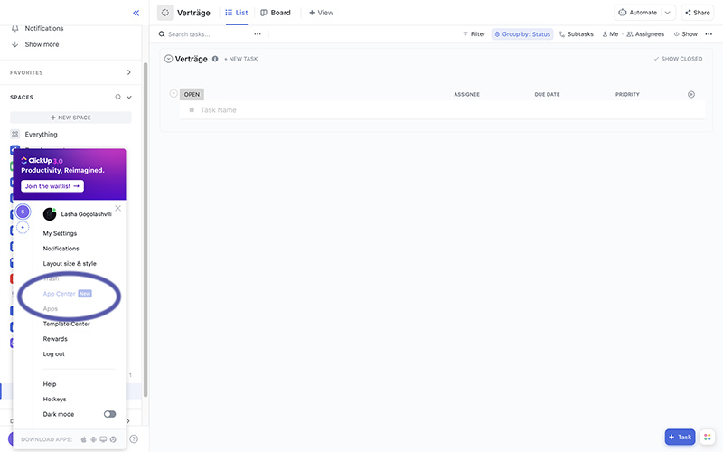Filter by Assignees
This screenshot has width=723, height=452.
(x=645, y=34)
